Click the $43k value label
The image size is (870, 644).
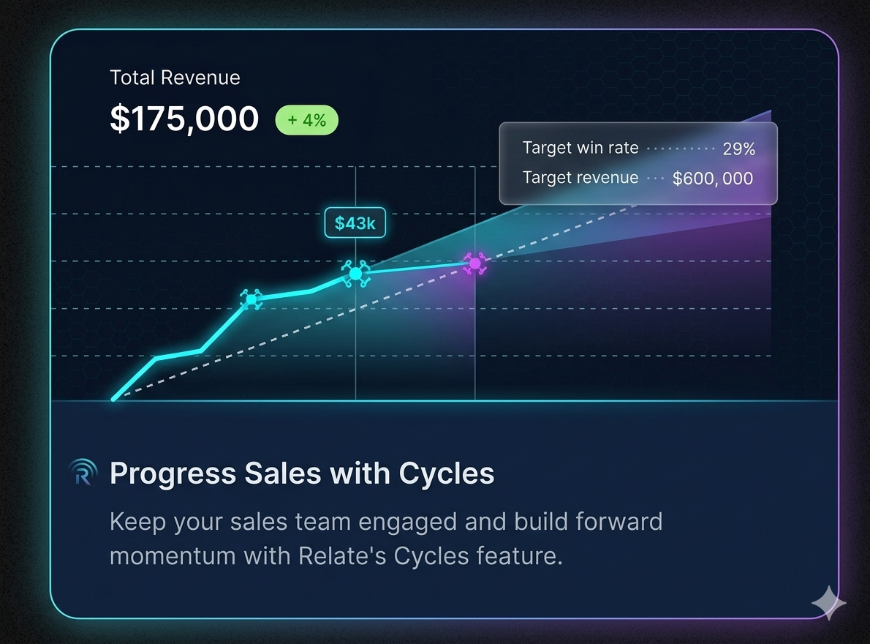click(355, 224)
